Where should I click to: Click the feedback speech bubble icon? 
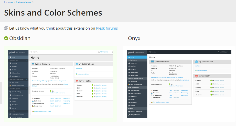(x=6, y=28)
